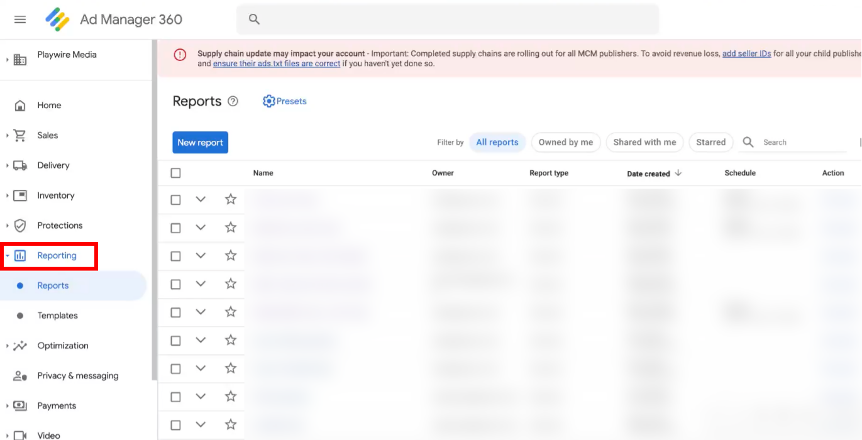Click the top search bar field

(448, 19)
